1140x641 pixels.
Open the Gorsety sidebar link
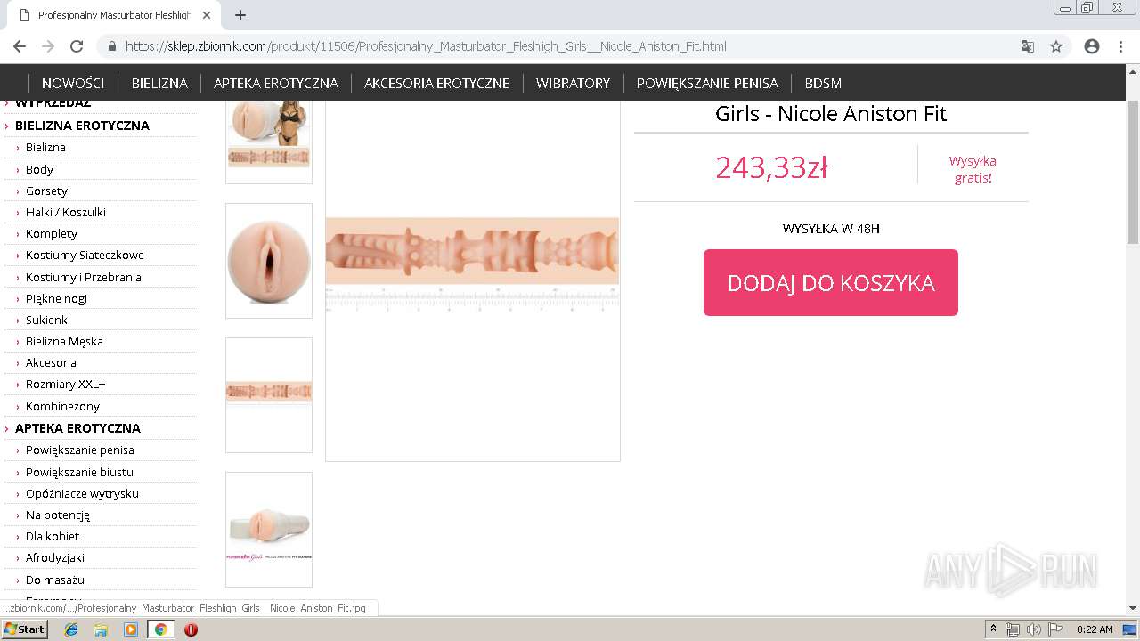point(46,191)
